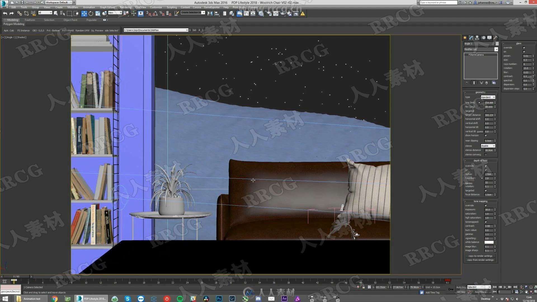Activate the Select and Rotate tool
The height and width of the screenshot is (302, 537).
91,13
